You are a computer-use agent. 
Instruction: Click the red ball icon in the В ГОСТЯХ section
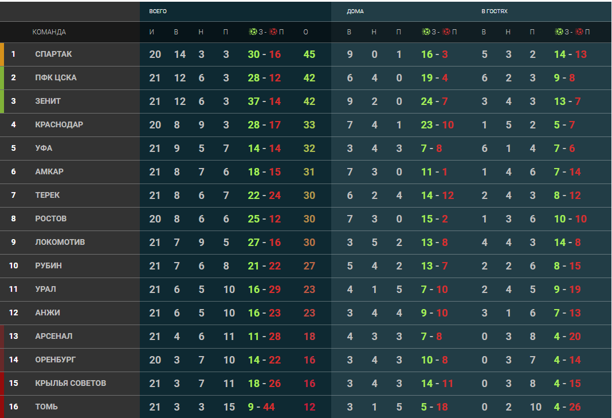point(579,32)
